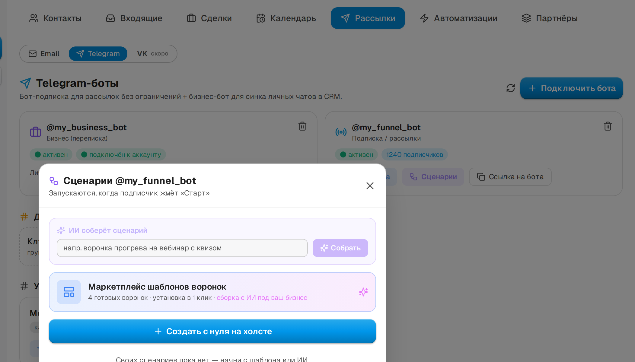Open the Контакты tab
This screenshot has width=635, height=362.
tap(55, 18)
